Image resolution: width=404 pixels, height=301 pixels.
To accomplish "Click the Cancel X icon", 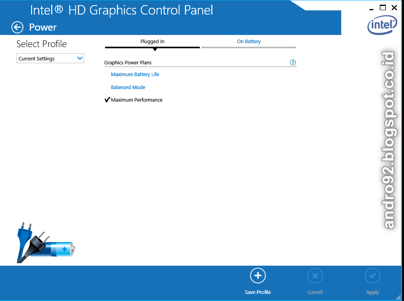I will [315, 275].
